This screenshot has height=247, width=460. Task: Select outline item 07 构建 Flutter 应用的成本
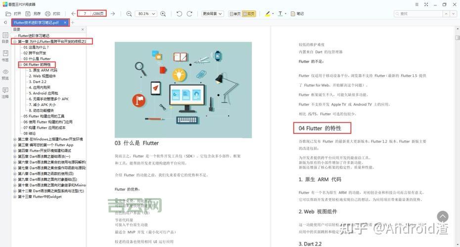[x=45, y=128]
